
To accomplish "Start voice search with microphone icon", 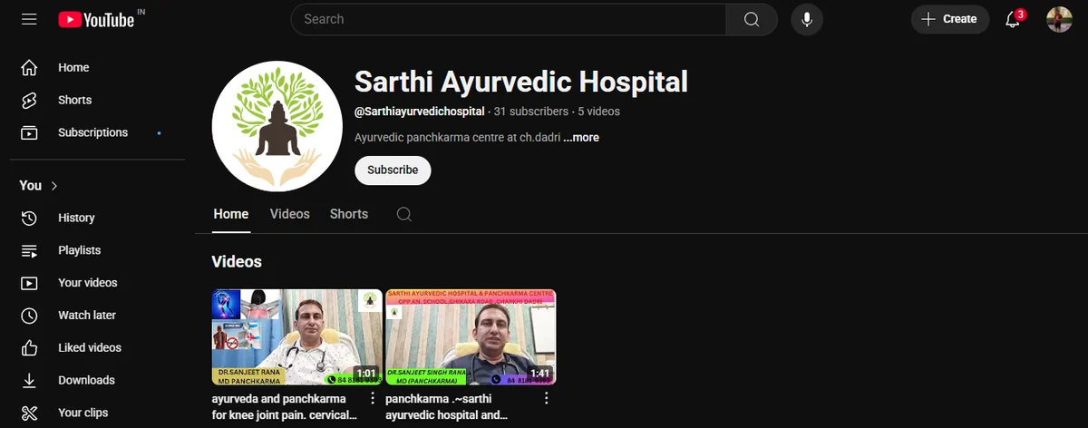I will pyautogui.click(x=807, y=19).
